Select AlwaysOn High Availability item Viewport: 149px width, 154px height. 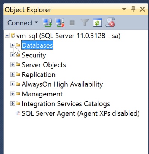(x=62, y=84)
